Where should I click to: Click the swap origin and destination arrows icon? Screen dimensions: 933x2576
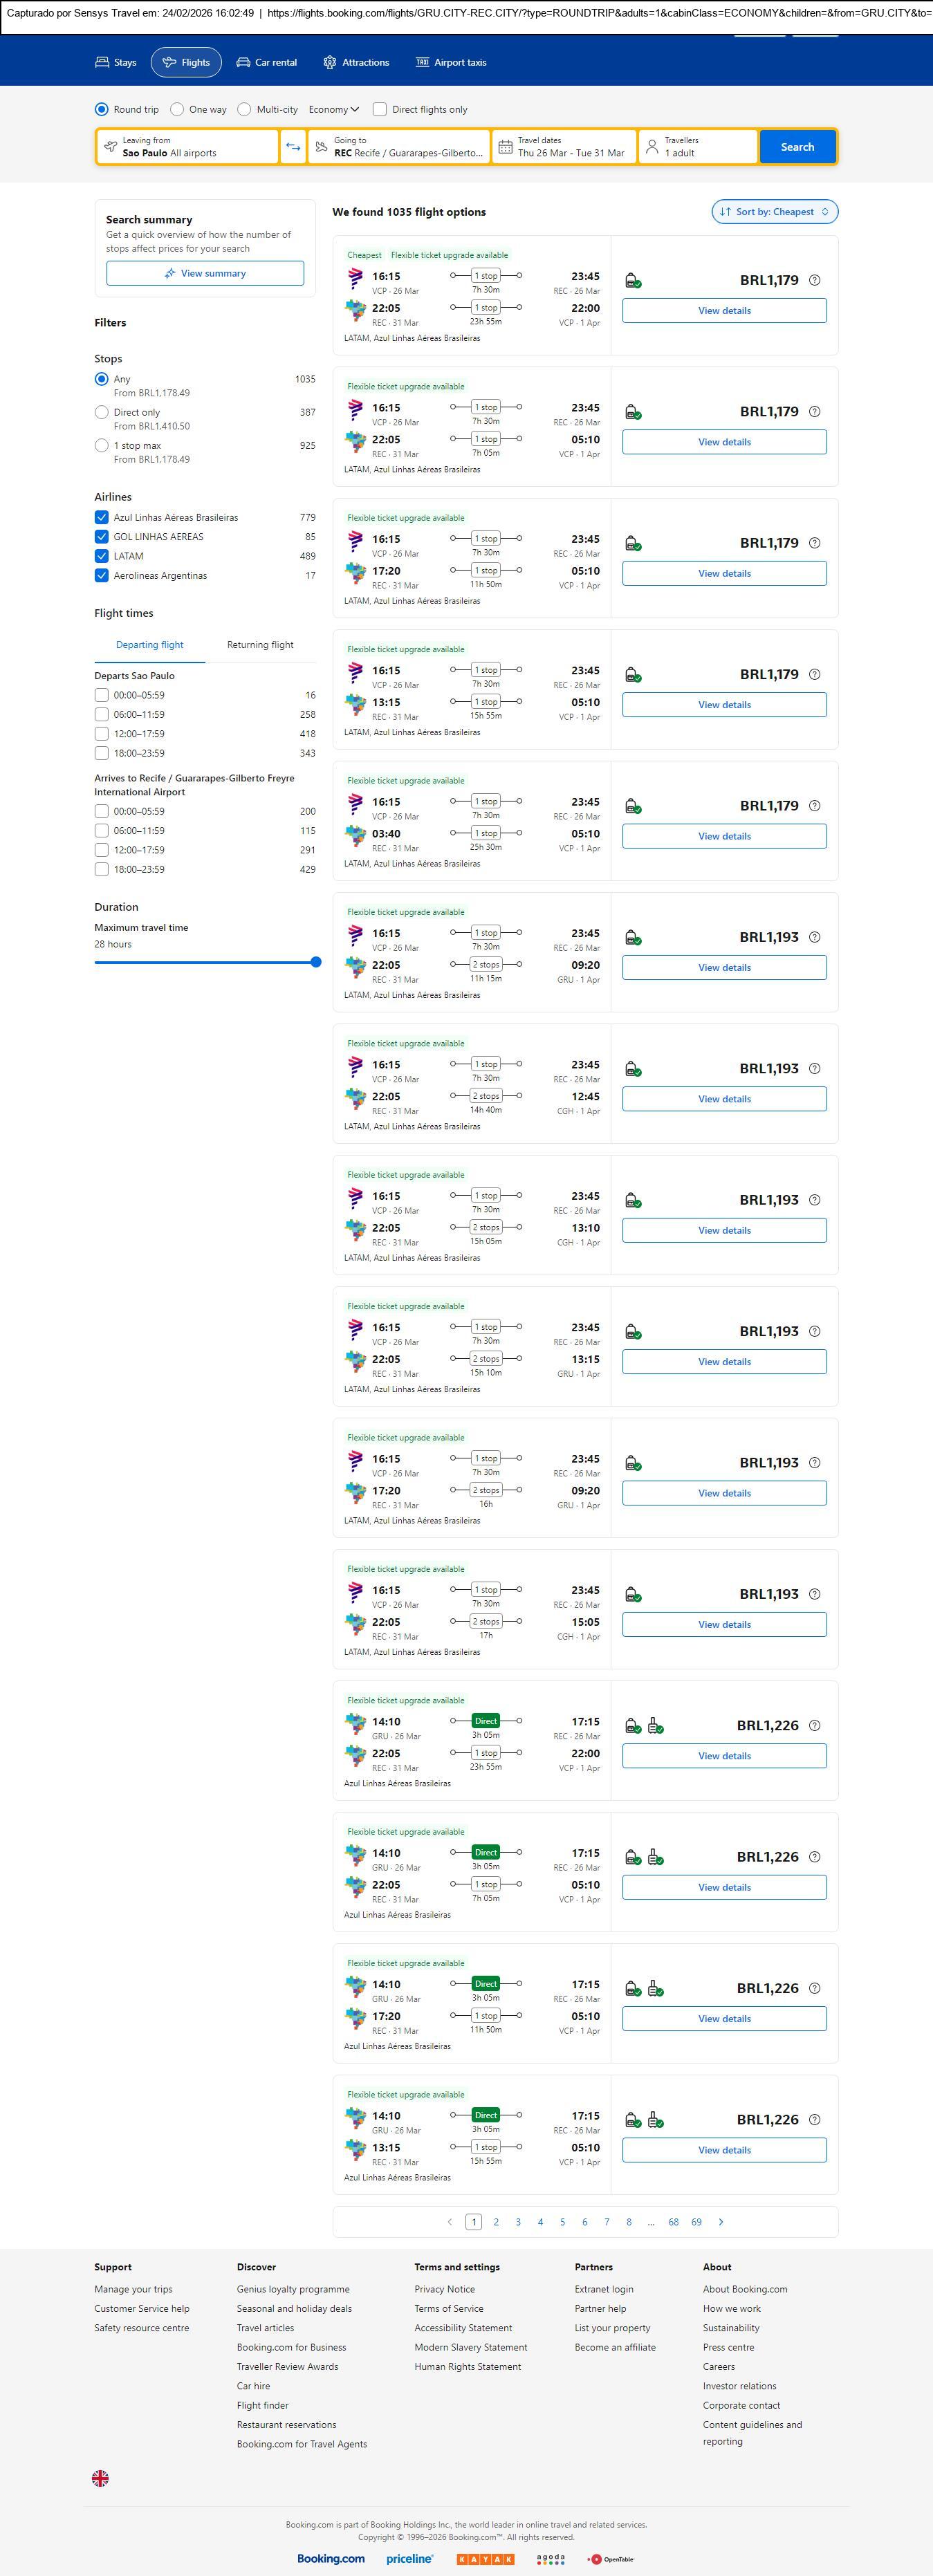coord(293,147)
